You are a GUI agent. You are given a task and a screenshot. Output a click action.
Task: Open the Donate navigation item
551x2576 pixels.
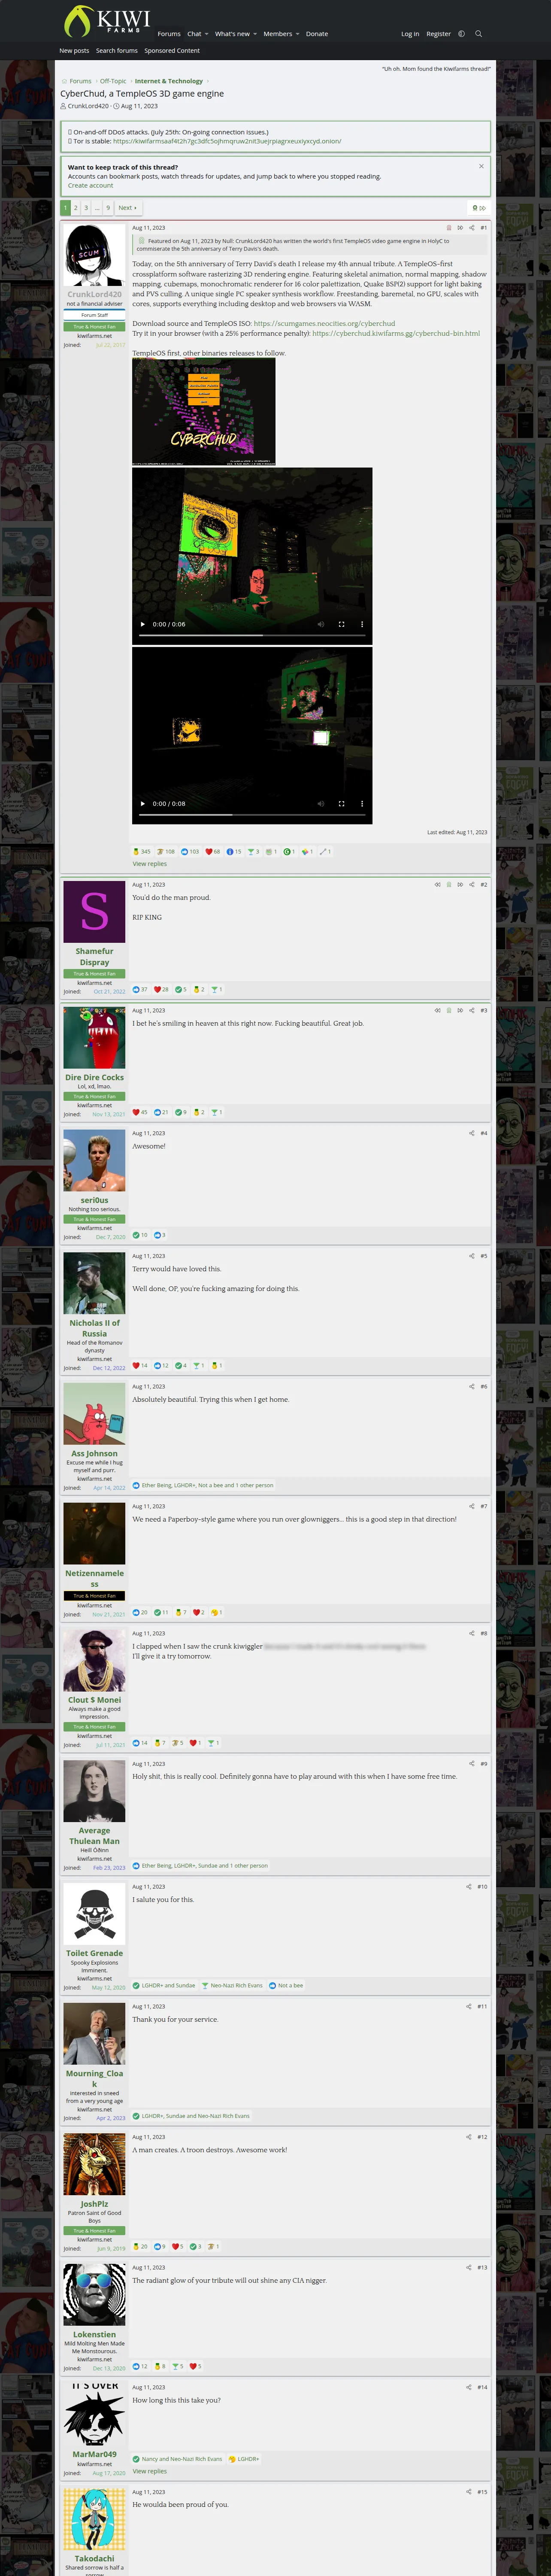pos(317,34)
